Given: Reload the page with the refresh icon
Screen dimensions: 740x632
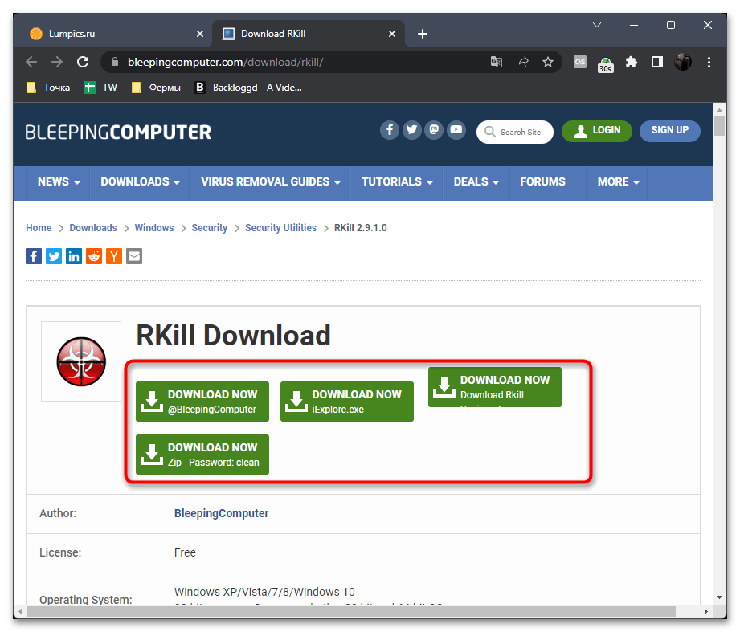Looking at the screenshot, I should 83,62.
